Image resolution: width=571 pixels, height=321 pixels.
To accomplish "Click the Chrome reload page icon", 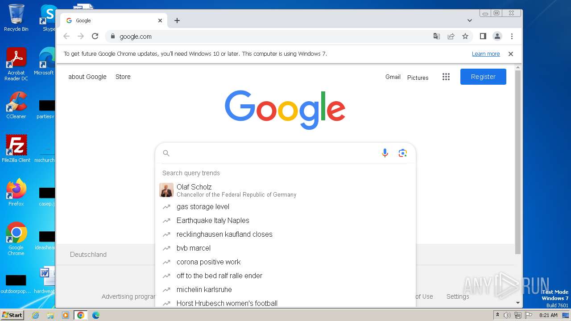I will tap(95, 37).
